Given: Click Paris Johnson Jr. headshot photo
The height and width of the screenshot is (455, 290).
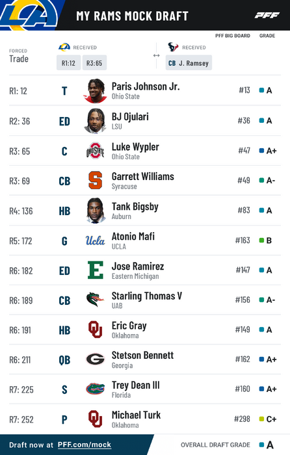Looking at the screenshot, I should pos(96,91).
